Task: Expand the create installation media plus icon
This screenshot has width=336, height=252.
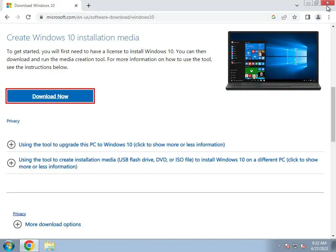Action: [11, 163]
